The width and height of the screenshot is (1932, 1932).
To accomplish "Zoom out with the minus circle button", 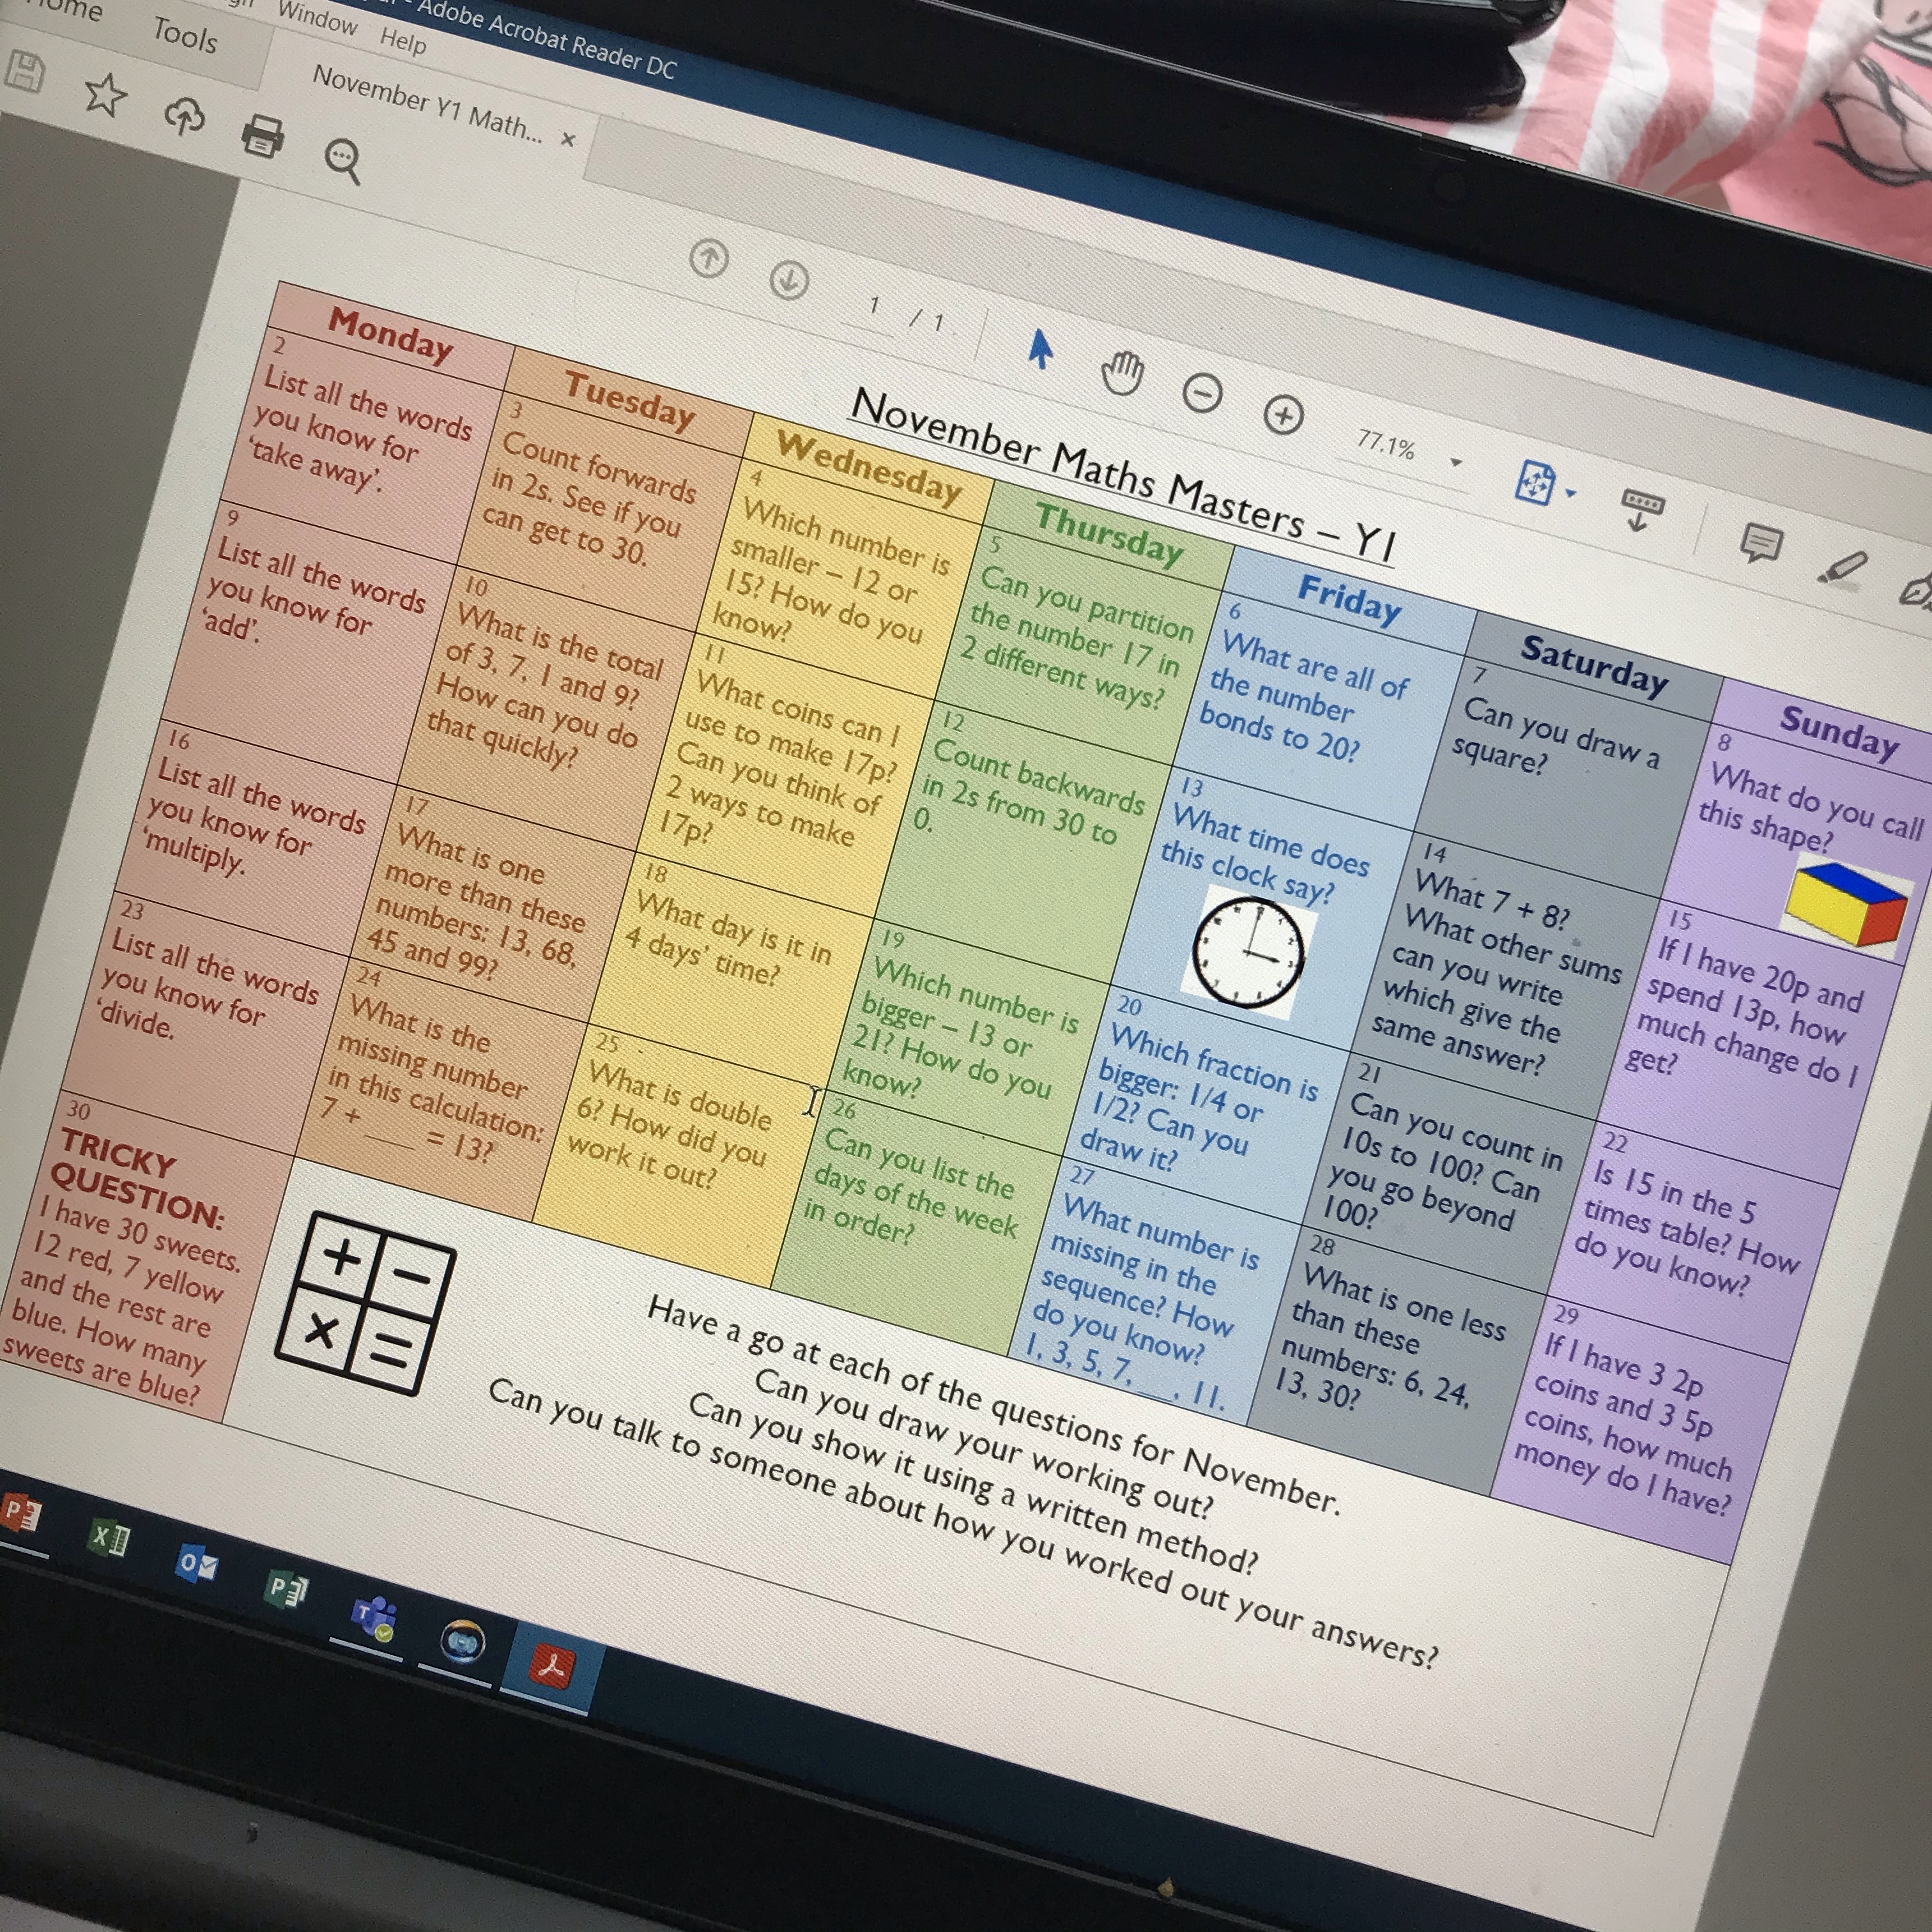I will tap(1202, 393).
